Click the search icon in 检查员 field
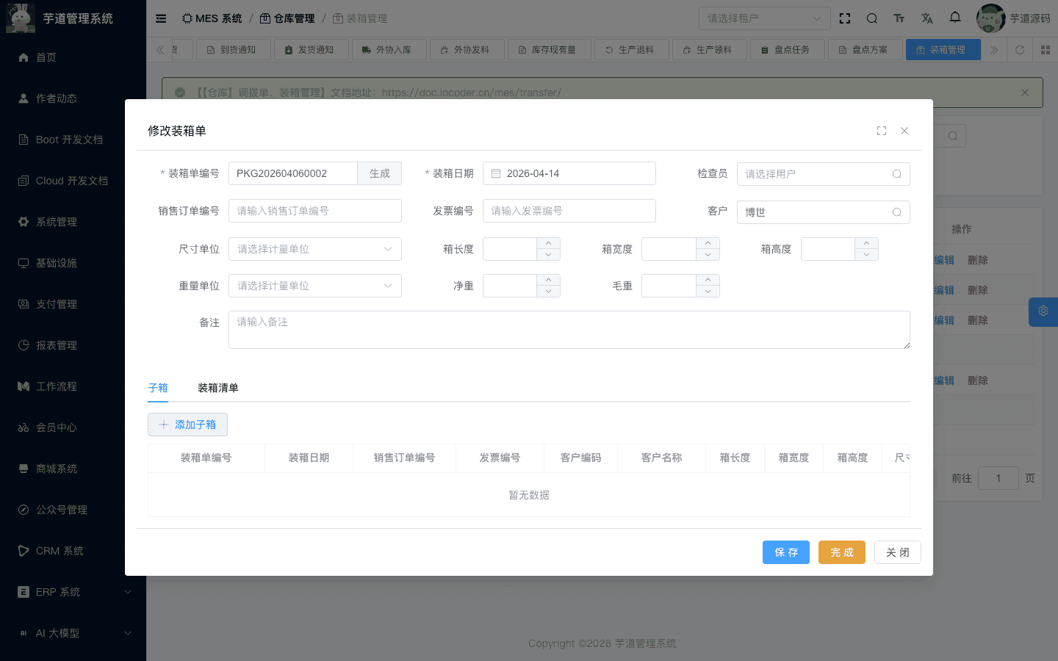 pyautogui.click(x=896, y=174)
